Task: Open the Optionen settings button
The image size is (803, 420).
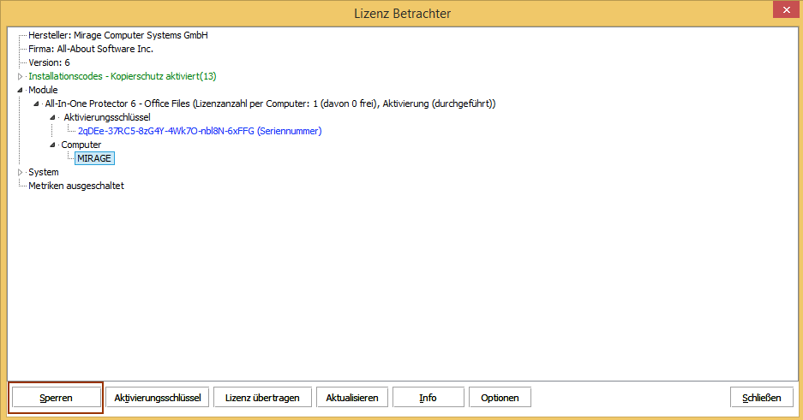Action: 500,398
